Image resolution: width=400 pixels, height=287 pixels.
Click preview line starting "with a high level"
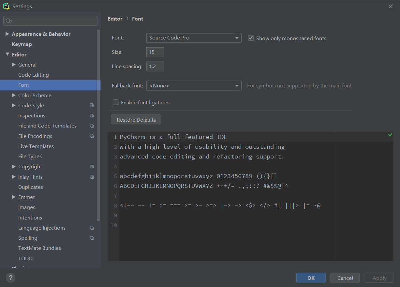202,147
